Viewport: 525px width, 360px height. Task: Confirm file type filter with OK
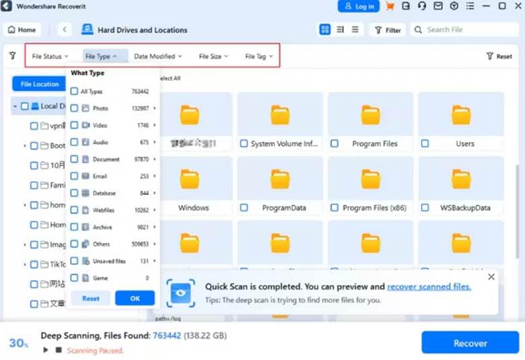point(135,298)
